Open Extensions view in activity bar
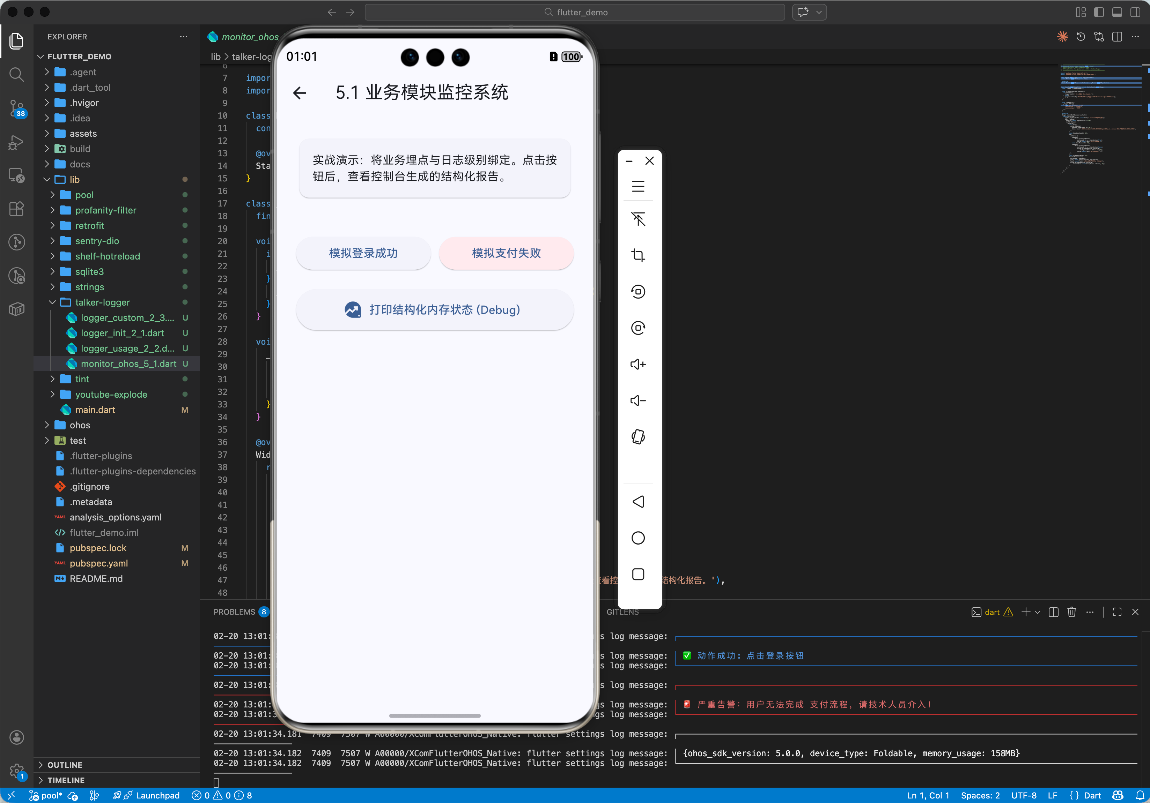The image size is (1150, 803). [x=16, y=209]
